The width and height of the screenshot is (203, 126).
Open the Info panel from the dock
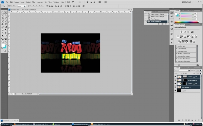(172, 29)
